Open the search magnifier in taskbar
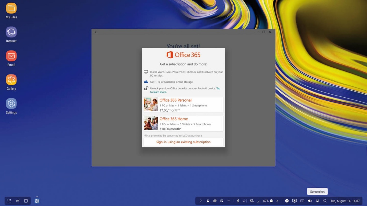This screenshot has height=206, width=367. (325, 201)
